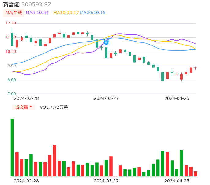Toggle the yellow MA10:10.17 line label
The image size is (210, 185).
pos(66,13)
